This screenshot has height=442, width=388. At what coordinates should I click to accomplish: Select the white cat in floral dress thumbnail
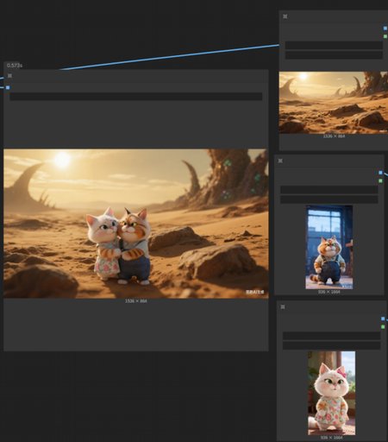[x=331, y=393]
